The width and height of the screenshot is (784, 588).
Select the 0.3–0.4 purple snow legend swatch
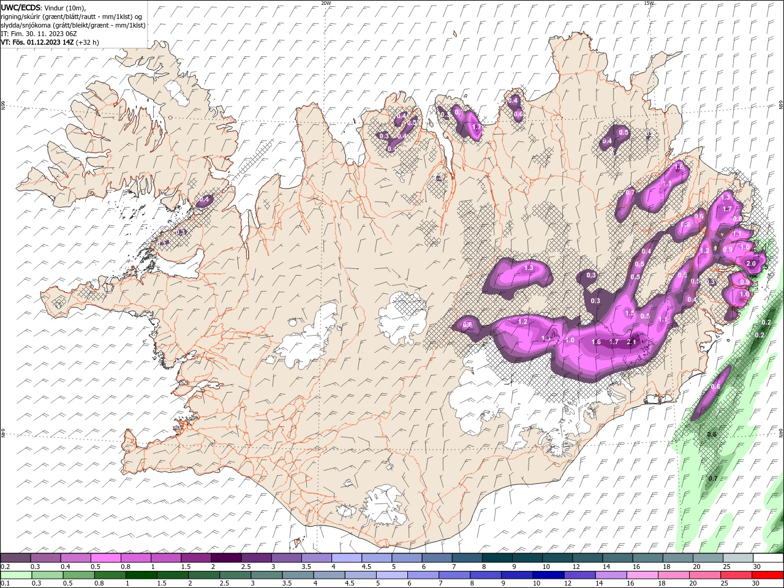(45, 558)
